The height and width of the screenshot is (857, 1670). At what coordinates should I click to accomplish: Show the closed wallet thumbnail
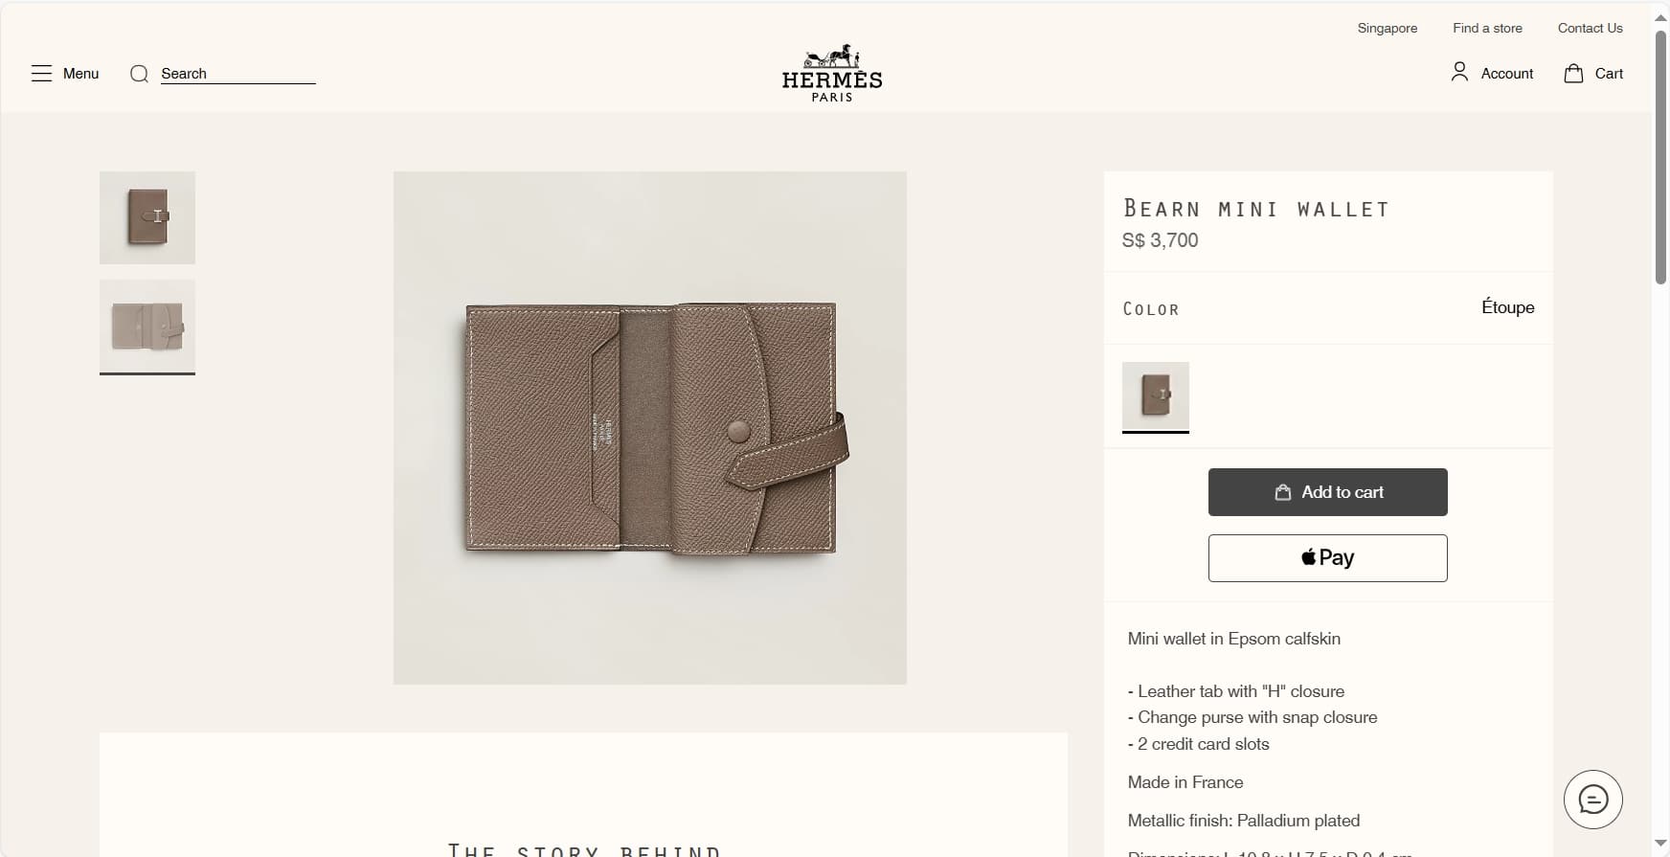tap(147, 217)
